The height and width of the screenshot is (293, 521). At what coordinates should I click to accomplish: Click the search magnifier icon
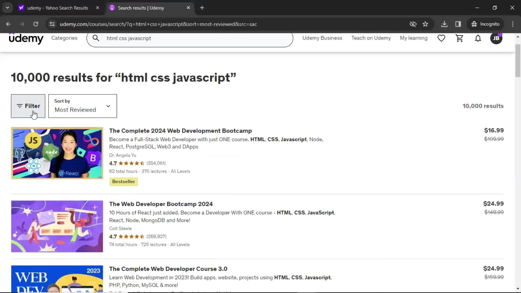coord(96,38)
